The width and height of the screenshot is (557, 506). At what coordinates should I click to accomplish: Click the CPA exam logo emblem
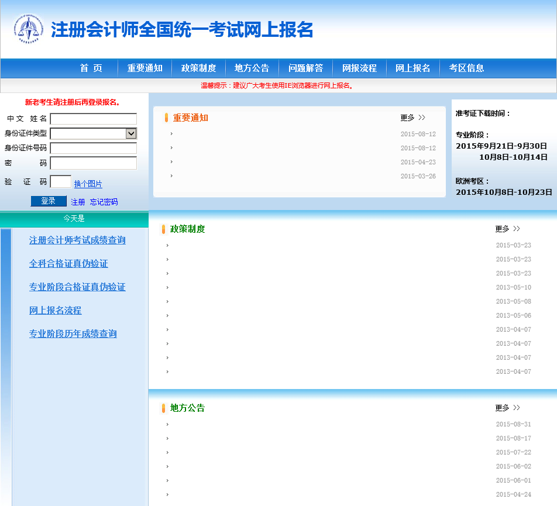click(28, 29)
